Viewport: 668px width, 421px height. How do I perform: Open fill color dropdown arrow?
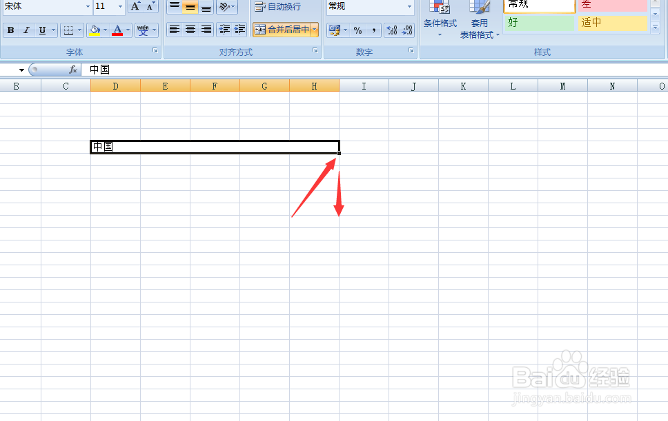(105, 30)
